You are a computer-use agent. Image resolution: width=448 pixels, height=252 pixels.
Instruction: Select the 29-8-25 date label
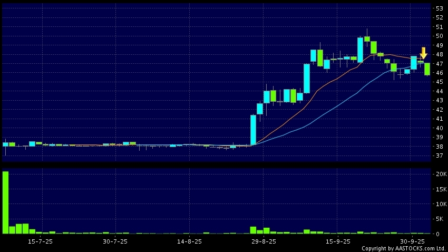264,241
